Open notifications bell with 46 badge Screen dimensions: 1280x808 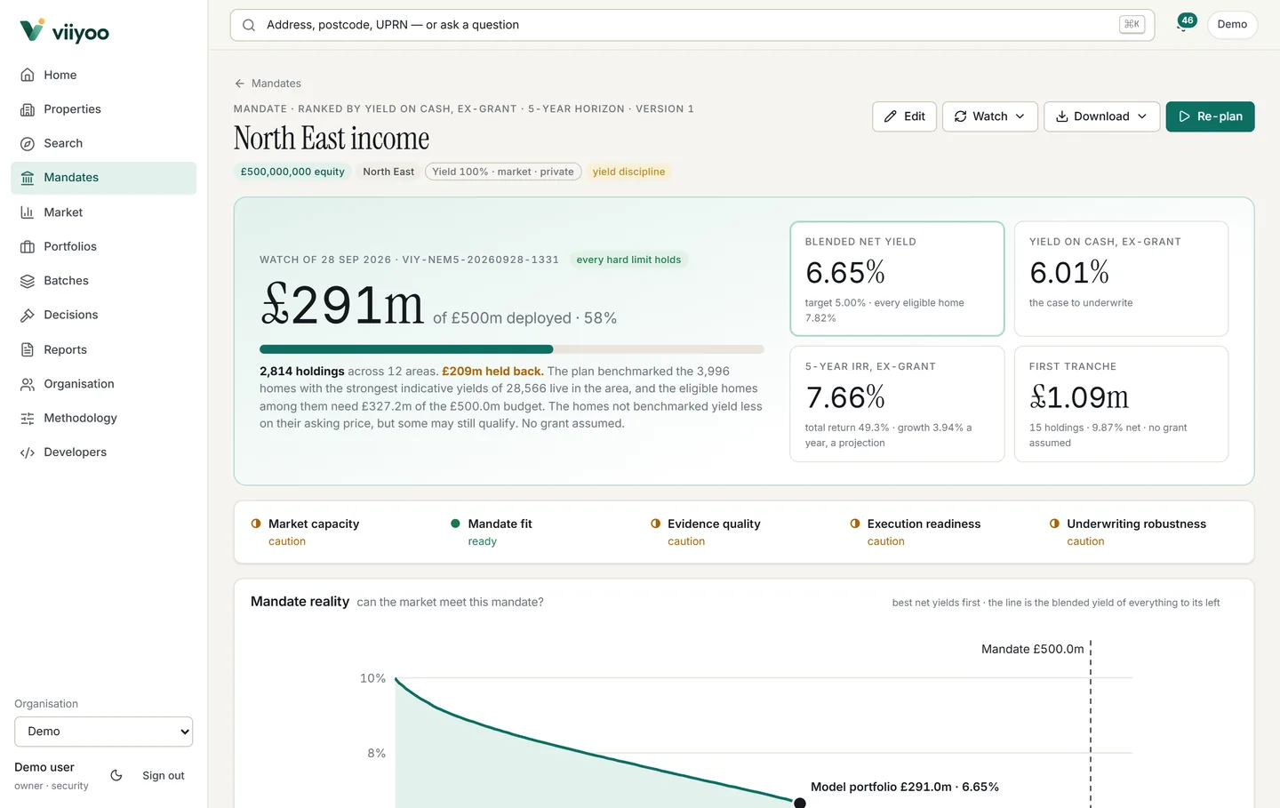1185,24
